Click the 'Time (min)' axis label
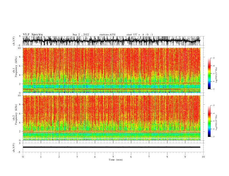This screenshot has height=176, width=229. point(116,160)
